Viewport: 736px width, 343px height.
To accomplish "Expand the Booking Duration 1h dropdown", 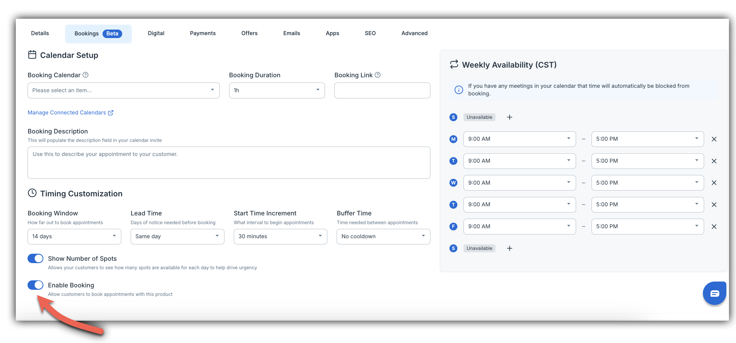I will [277, 90].
